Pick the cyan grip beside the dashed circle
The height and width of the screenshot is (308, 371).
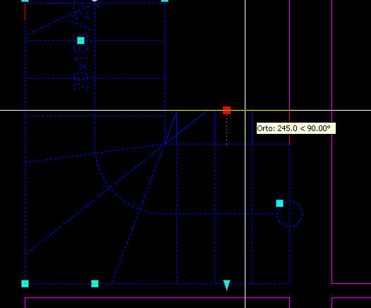coord(280,203)
